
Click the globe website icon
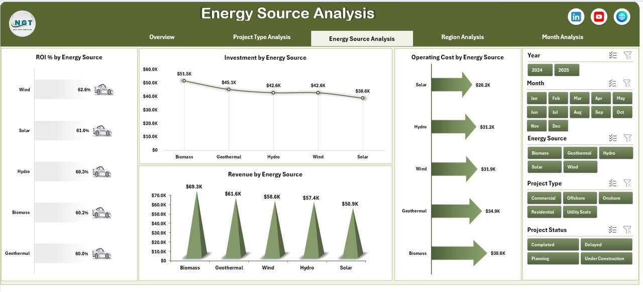(621, 16)
